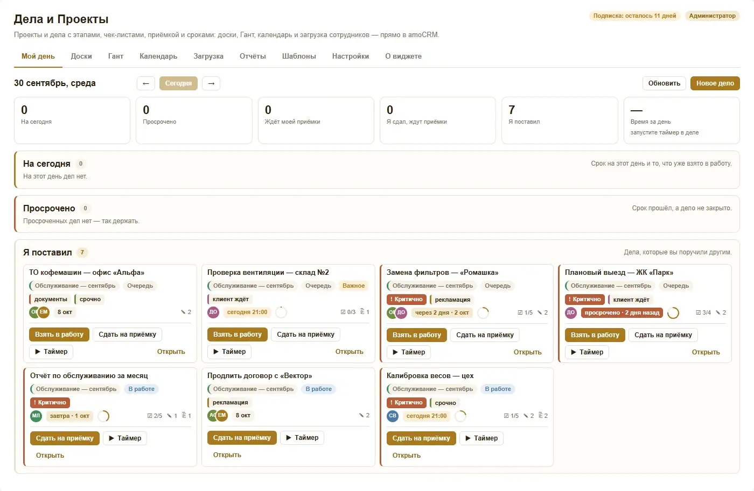Click the Сегодня button
This screenshot has width=754, height=491.
(178, 83)
